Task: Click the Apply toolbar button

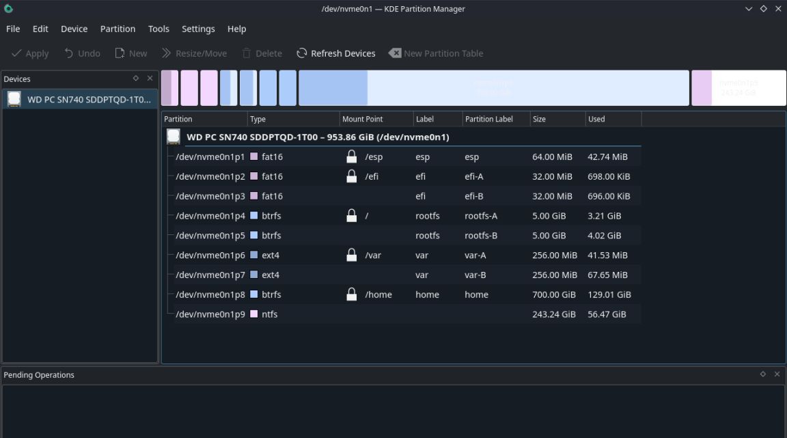Action: point(30,53)
